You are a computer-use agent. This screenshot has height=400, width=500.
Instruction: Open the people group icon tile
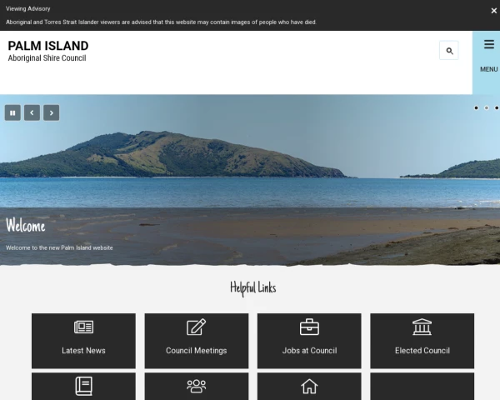(x=196, y=386)
